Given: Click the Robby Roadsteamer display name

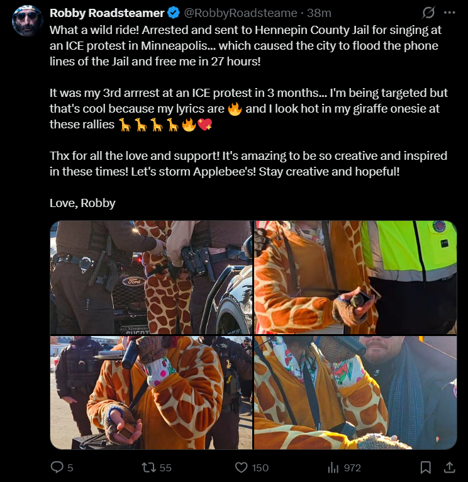Looking at the screenshot, I should pyautogui.click(x=107, y=13).
